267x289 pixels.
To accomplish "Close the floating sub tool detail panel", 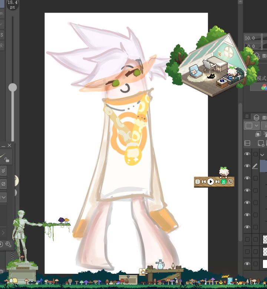I will 9,145.
